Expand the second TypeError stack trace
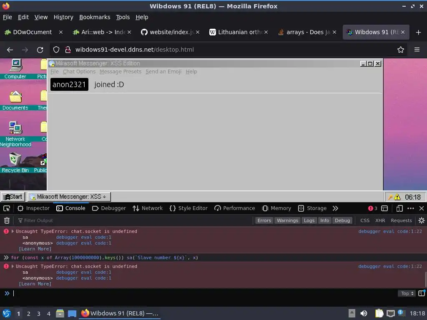427x320 pixels. 13,266
